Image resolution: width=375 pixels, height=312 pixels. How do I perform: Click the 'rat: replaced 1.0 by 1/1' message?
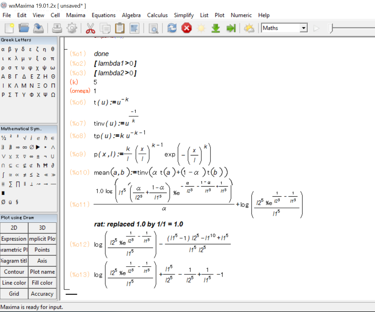coord(138,224)
